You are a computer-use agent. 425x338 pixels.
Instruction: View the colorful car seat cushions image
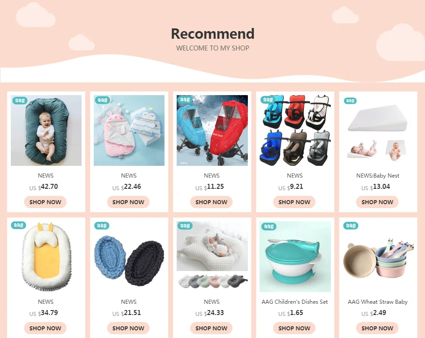[295, 130]
